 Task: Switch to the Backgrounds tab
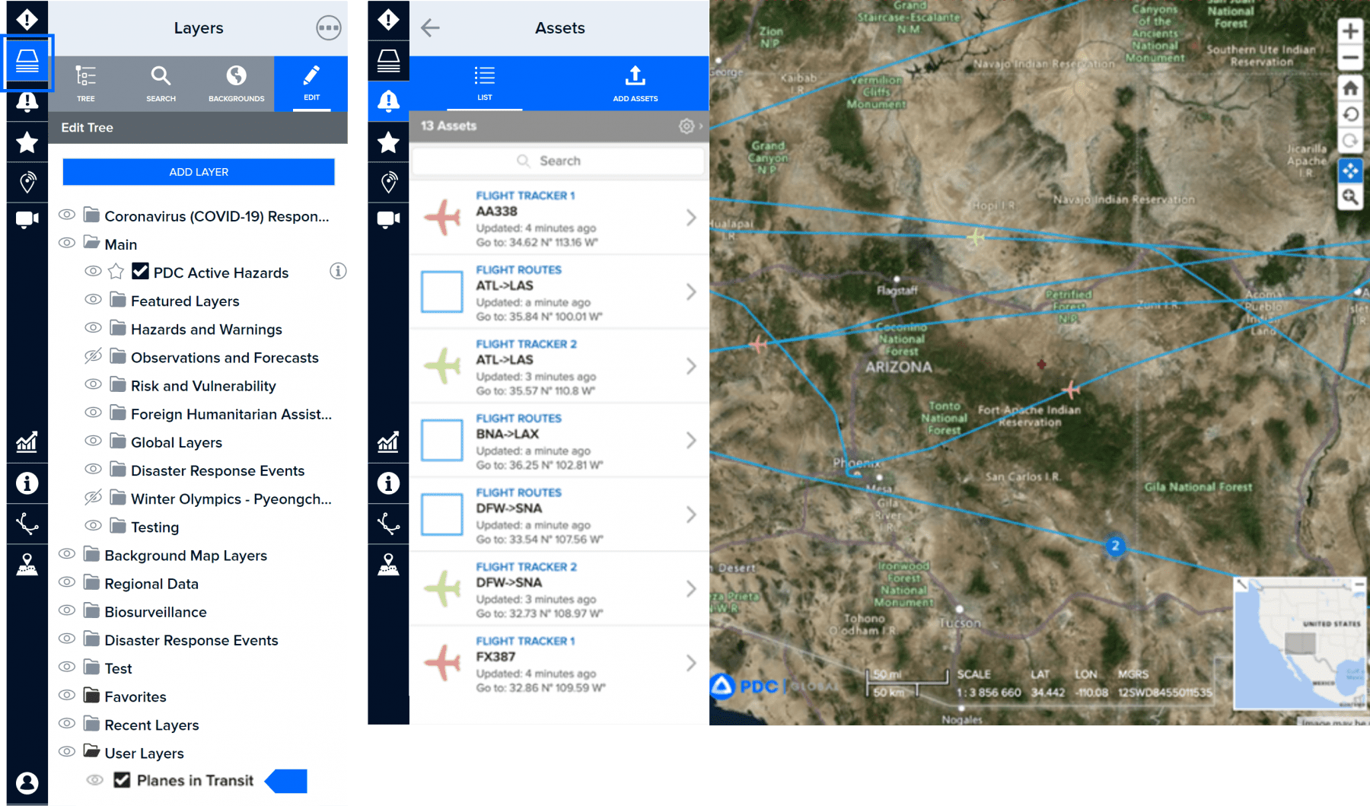pyautogui.click(x=236, y=84)
